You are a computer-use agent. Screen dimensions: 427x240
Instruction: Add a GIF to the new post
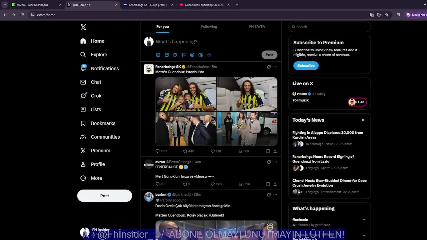pos(167,55)
